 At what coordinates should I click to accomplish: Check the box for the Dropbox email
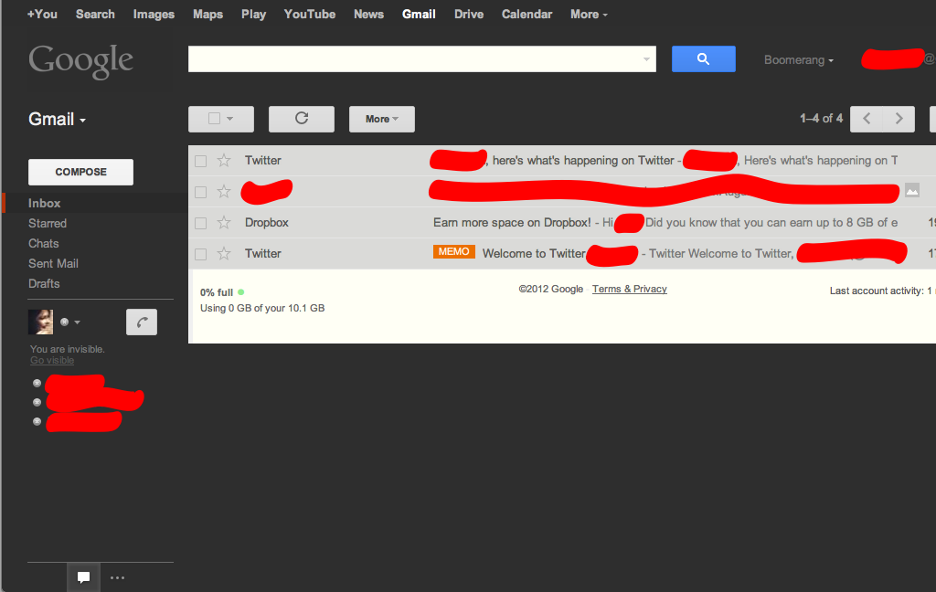pyautogui.click(x=200, y=223)
